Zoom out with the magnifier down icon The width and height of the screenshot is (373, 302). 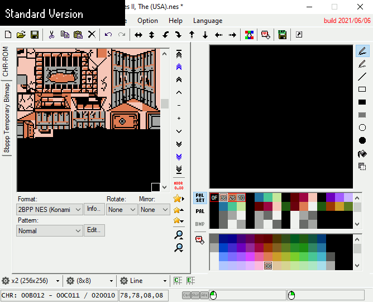(179, 248)
